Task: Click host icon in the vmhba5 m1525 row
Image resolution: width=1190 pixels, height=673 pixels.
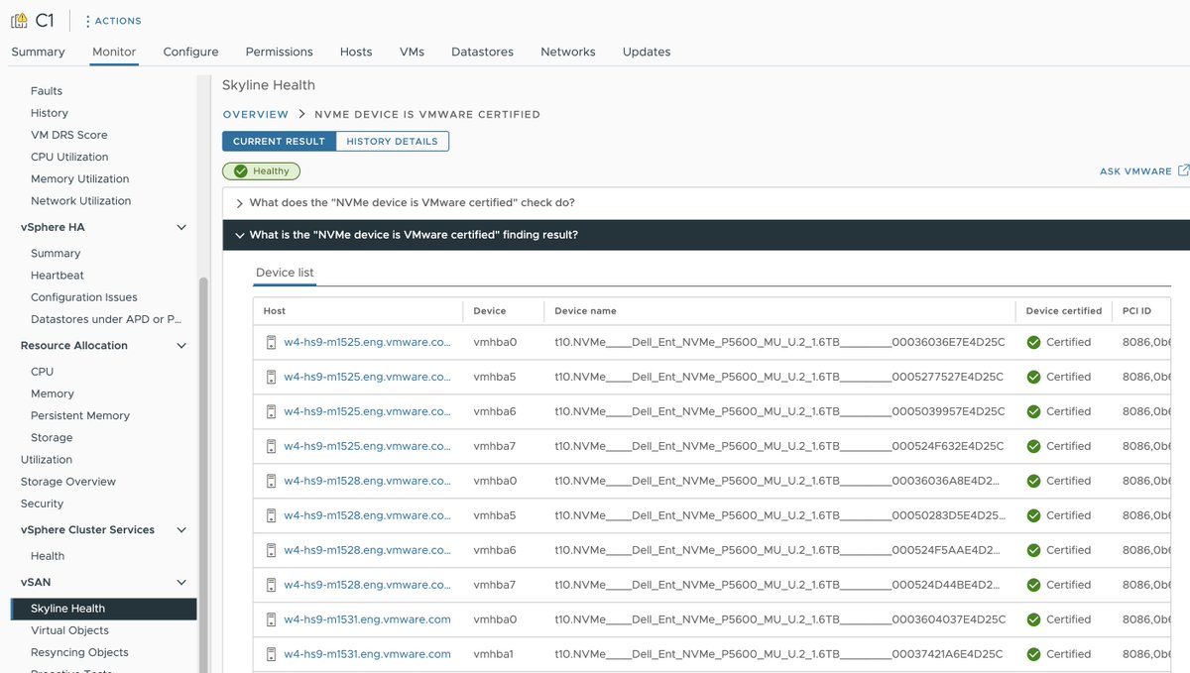Action: tap(271, 377)
